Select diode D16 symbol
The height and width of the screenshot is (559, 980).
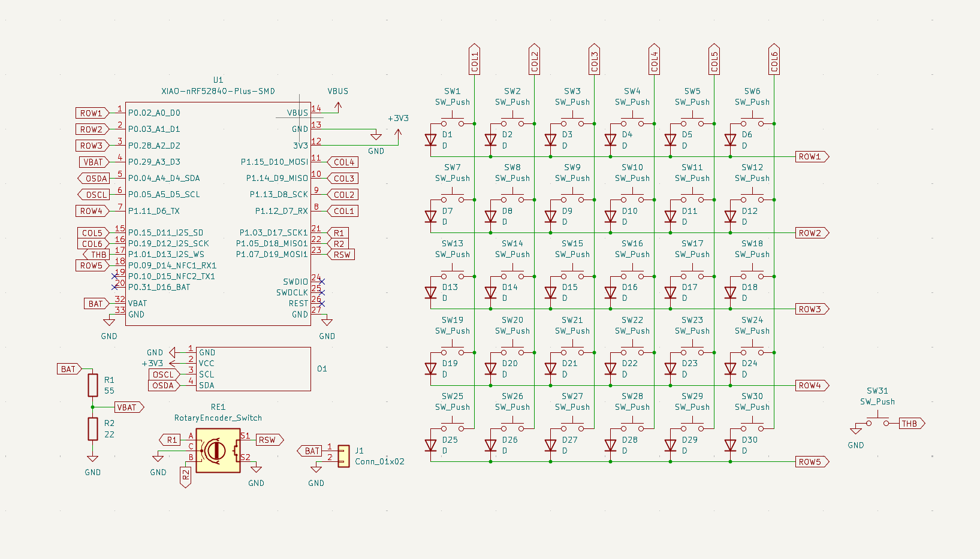click(x=610, y=292)
